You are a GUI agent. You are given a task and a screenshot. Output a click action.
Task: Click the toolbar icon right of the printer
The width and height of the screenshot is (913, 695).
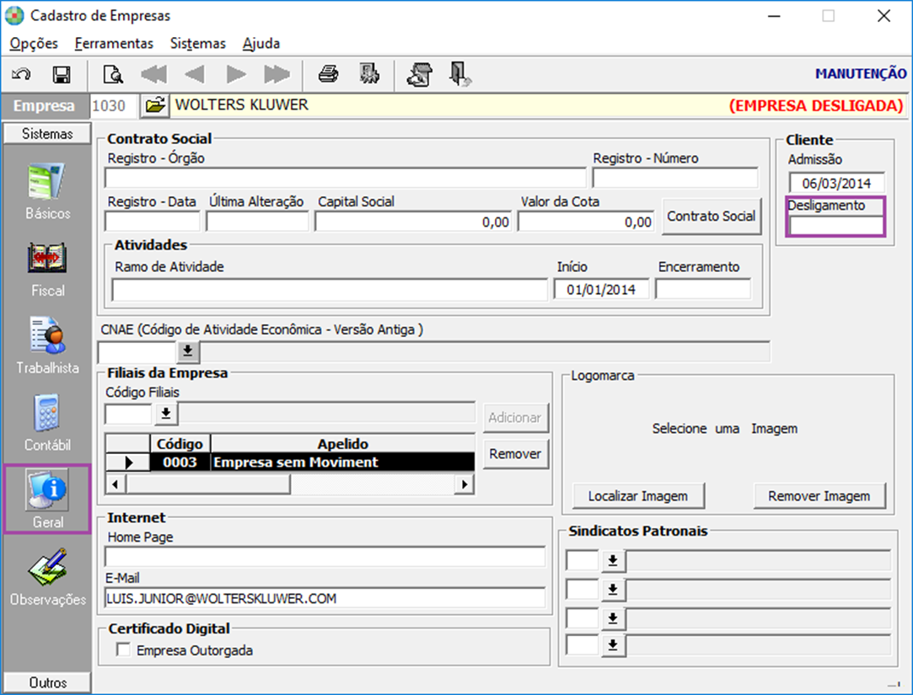pos(369,74)
